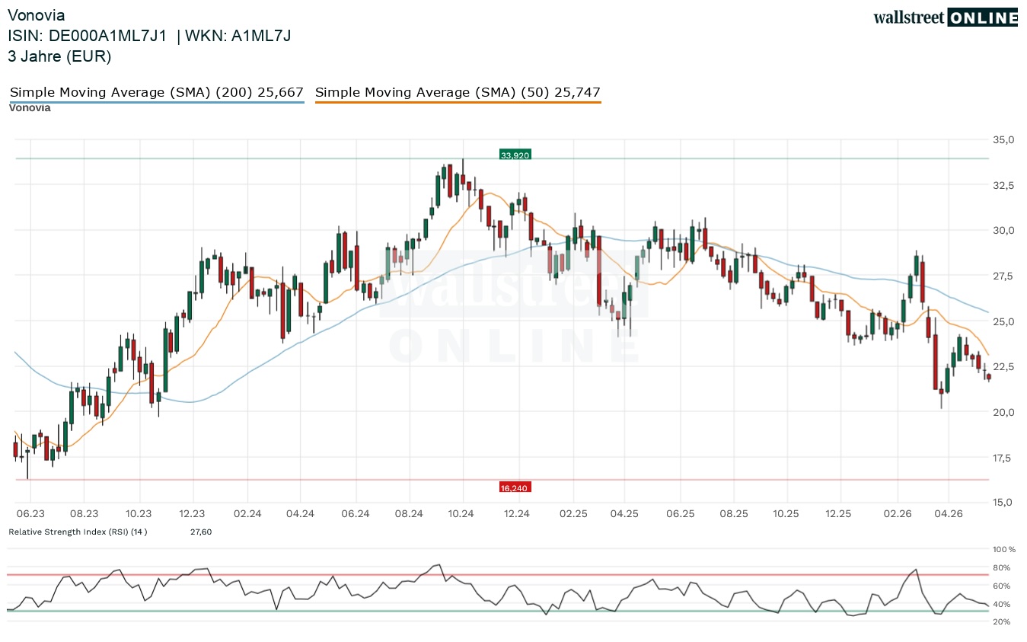Image resolution: width=1027 pixels, height=642 pixels.
Task: Click the 12.24 date axis label
Action: [517, 514]
